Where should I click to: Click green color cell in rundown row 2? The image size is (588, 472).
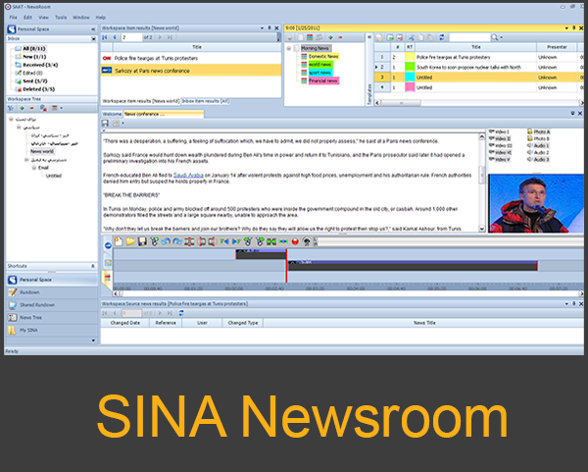[x=410, y=67]
